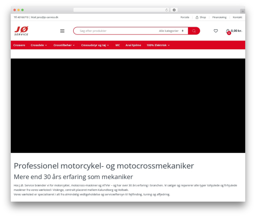This screenshot has height=217, width=256.
Task: Open the MC menu item
Action: (x=118, y=45)
